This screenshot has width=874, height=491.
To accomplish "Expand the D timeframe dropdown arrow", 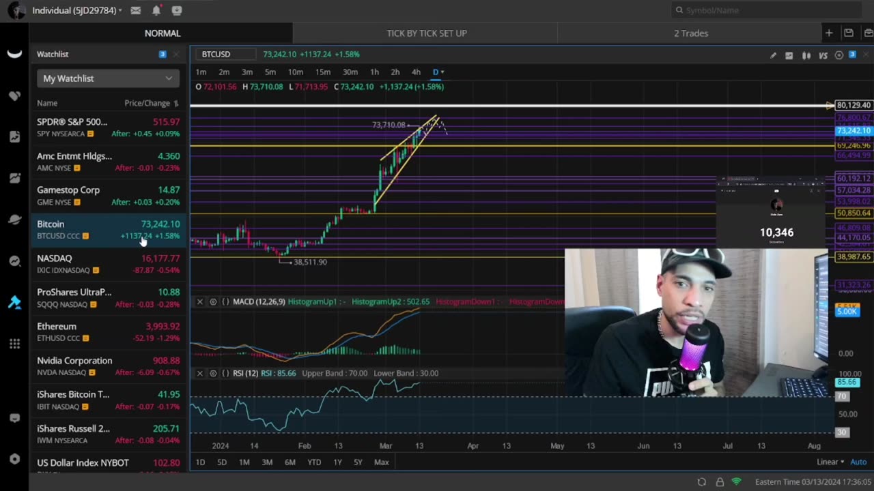I will pos(442,72).
